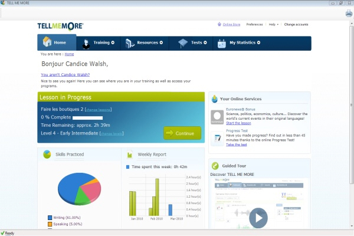Open the Tests dropdown arrow
This screenshot has height=236, width=354.
[205, 42]
